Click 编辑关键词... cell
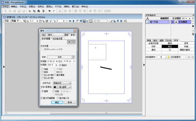Viewport: 196px width, 121px height. click(x=186, y=50)
